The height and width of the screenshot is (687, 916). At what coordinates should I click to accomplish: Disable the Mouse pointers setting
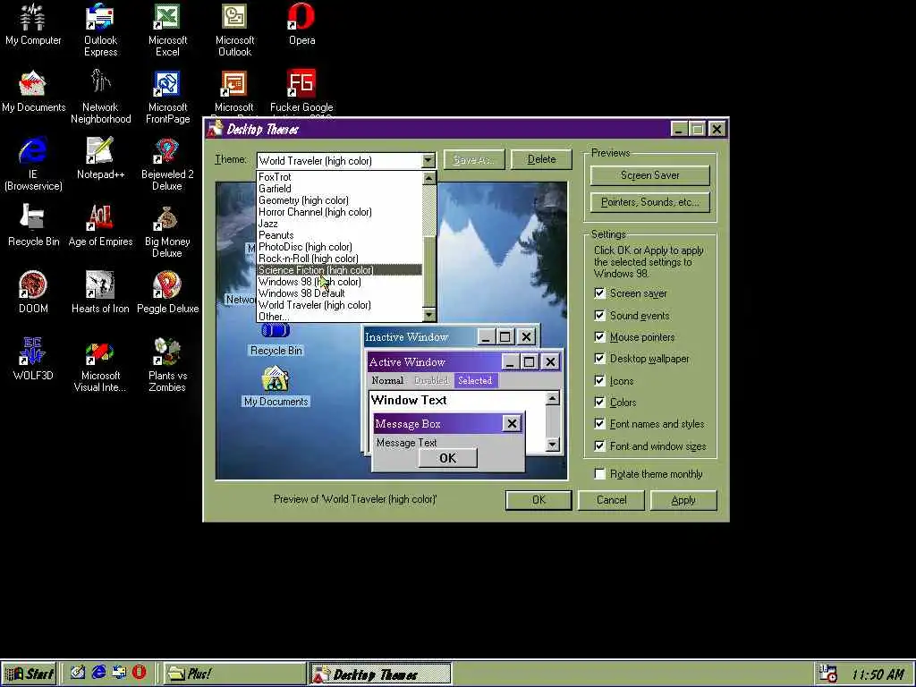599,337
